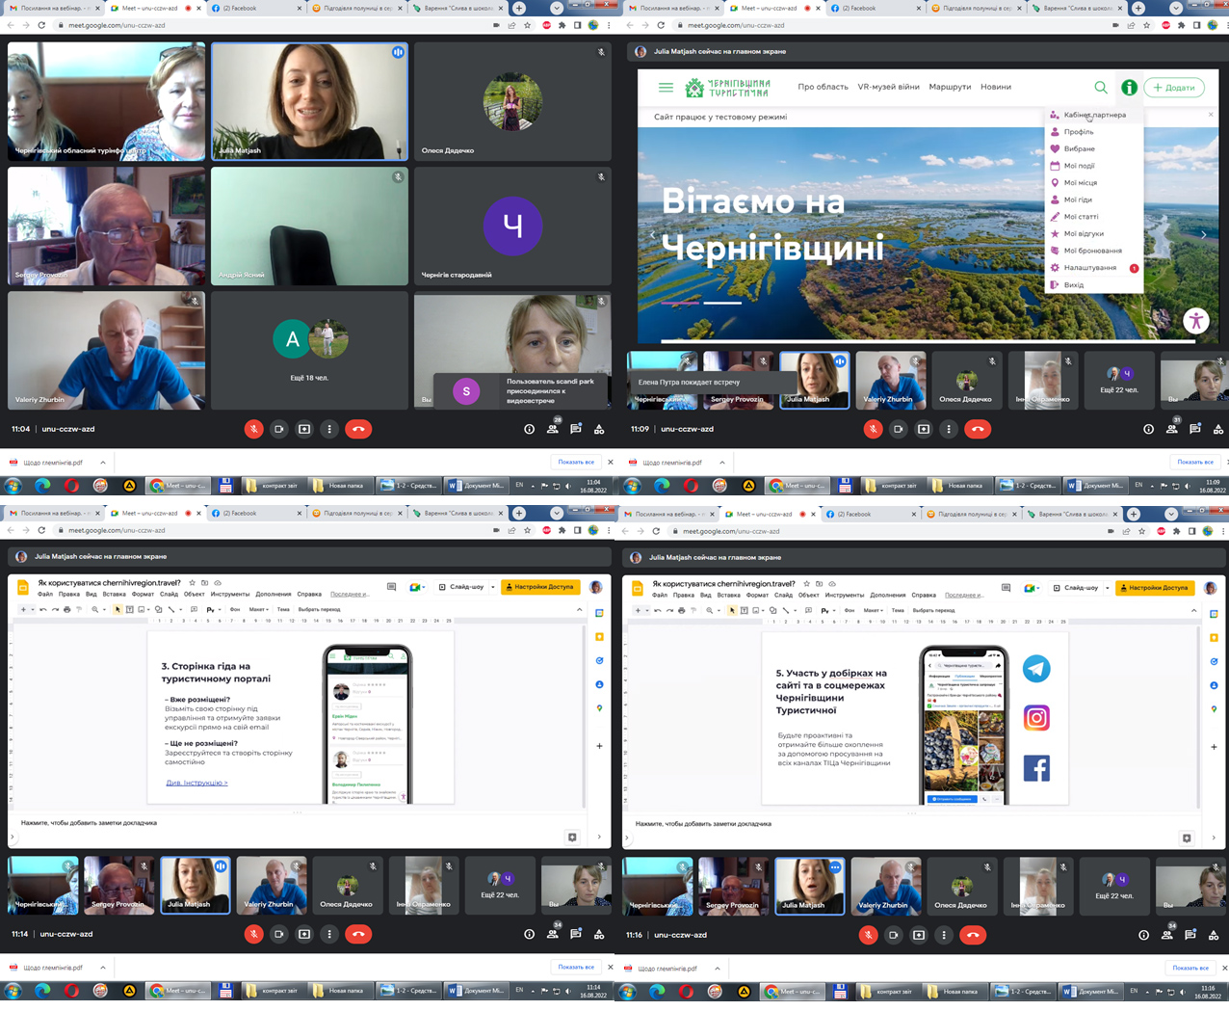Open the hamburger menu on the tourism site
Image resolution: width=1229 pixels, height=1011 pixels.
pos(666,88)
